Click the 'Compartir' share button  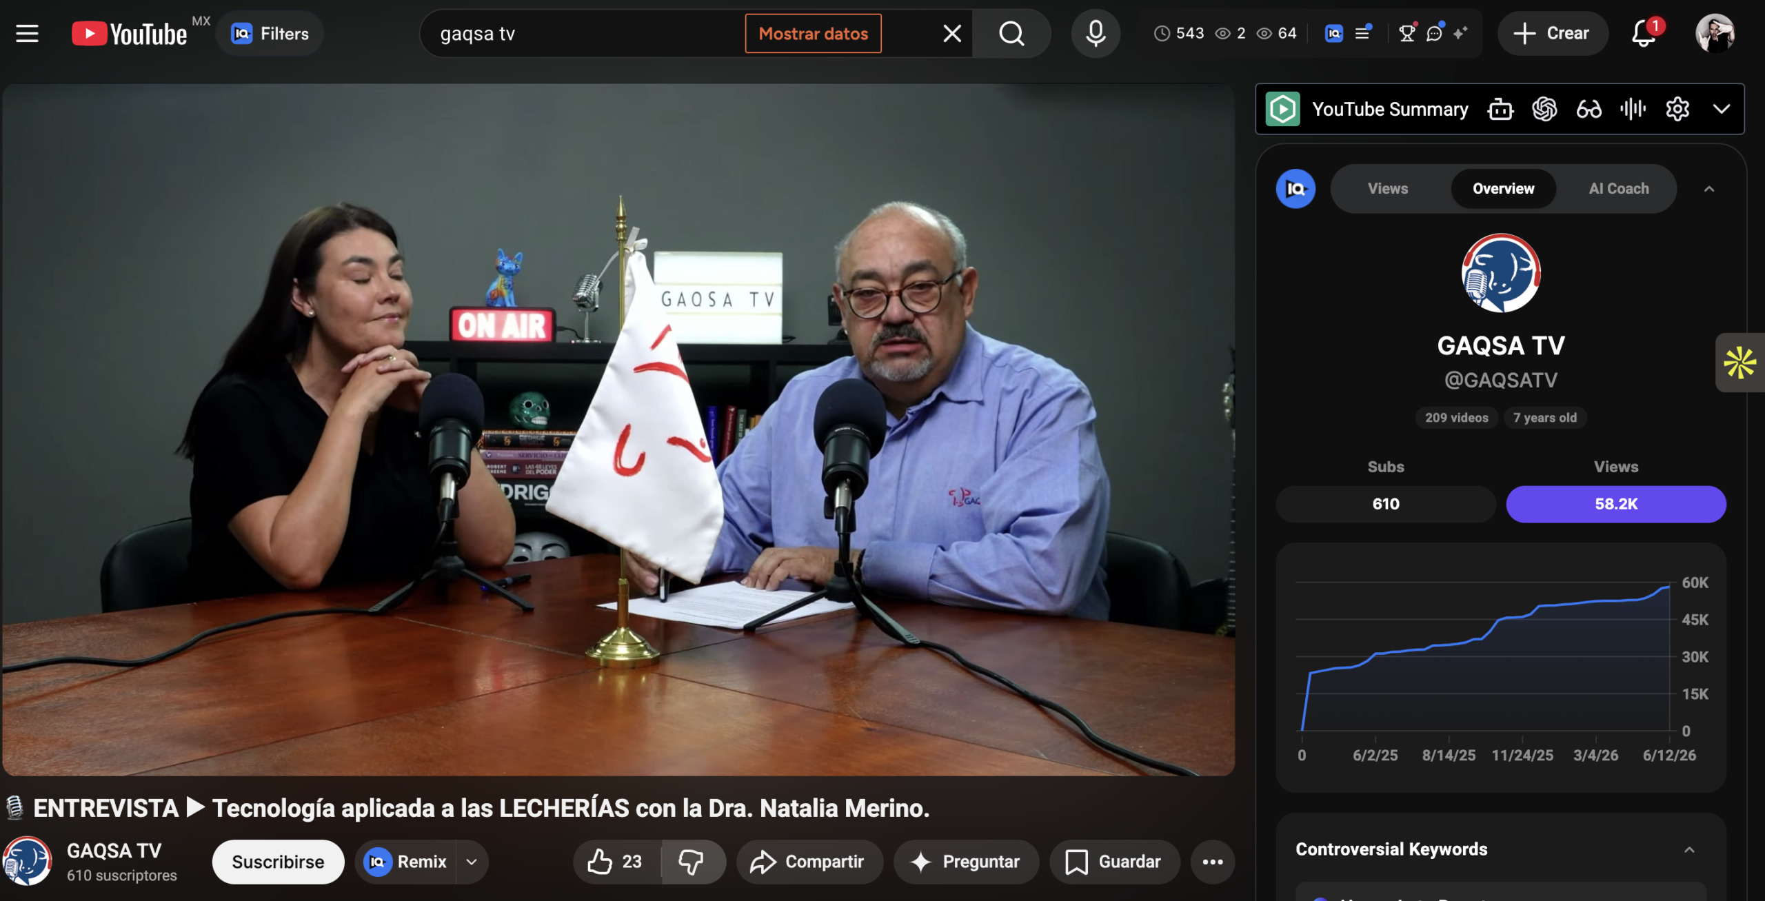coord(809,862)
